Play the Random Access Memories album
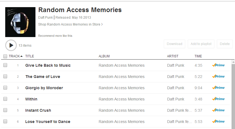The image size is (235, 129). point(11,45)
